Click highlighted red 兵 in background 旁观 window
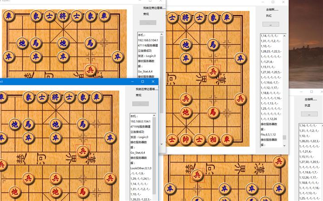 click(x=90, y=70)
